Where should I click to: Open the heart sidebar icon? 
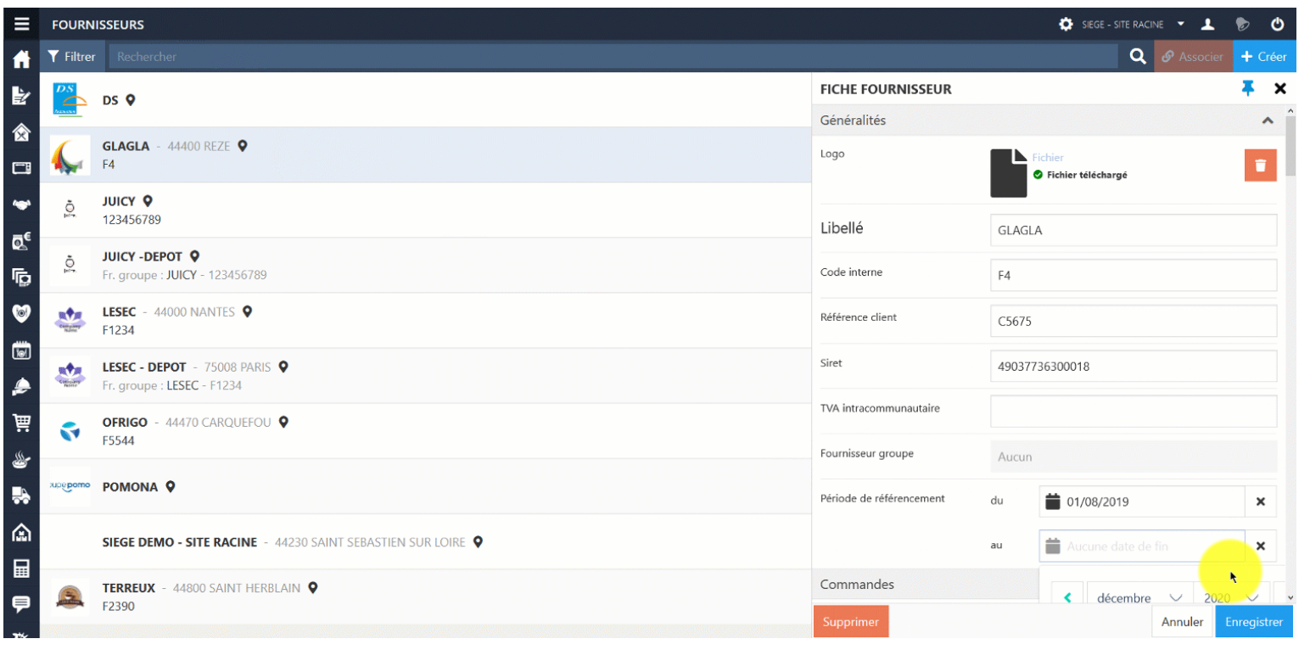tap(21, 313)
